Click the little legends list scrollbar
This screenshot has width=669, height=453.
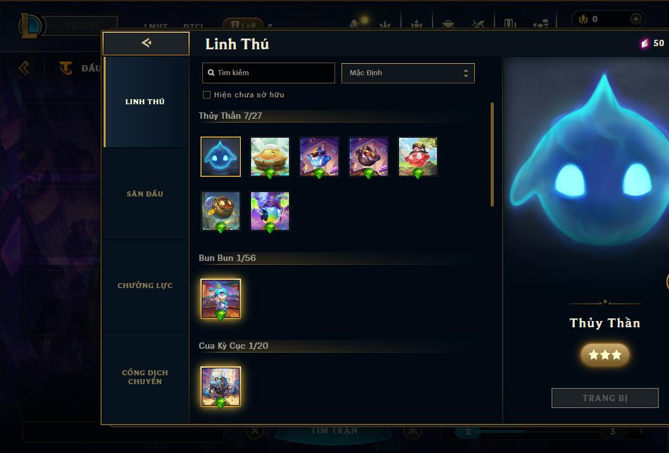tap(492, 154)
